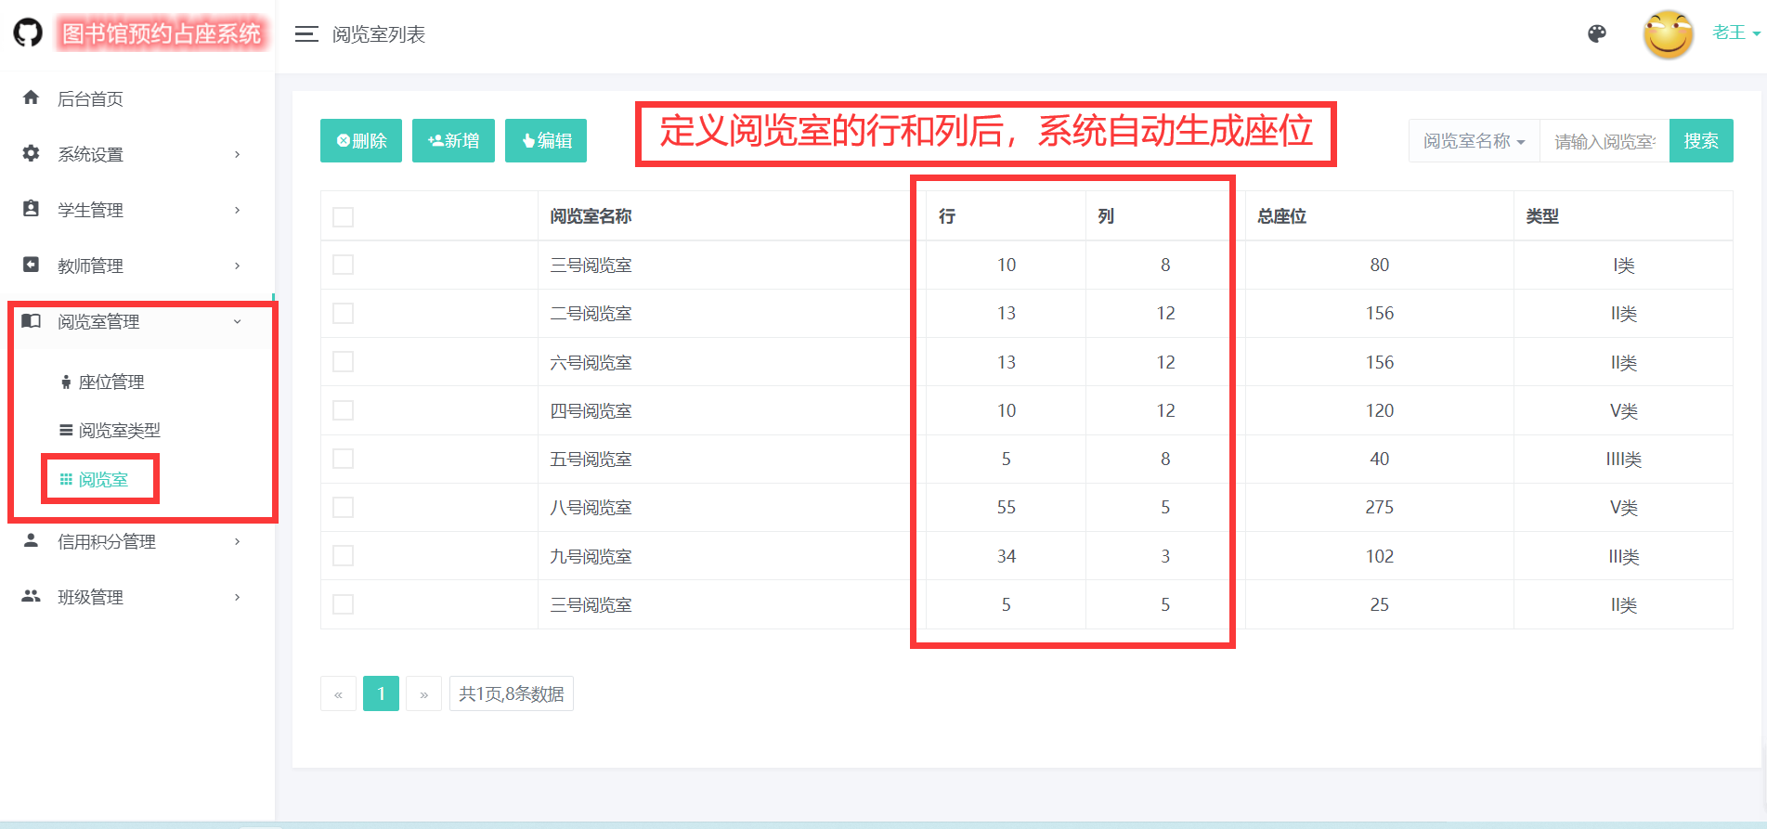
Task: Click the 图书馆预约占座系统 title
Action: click(x=162, y=33)
